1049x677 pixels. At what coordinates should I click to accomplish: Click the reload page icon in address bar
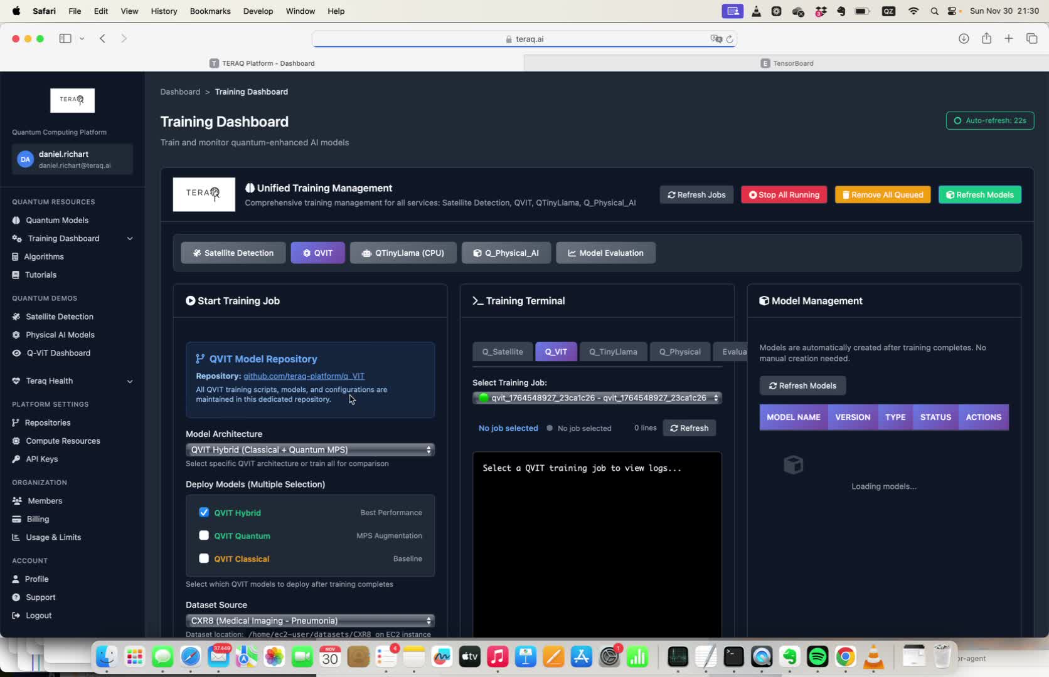tap(730, 39)
